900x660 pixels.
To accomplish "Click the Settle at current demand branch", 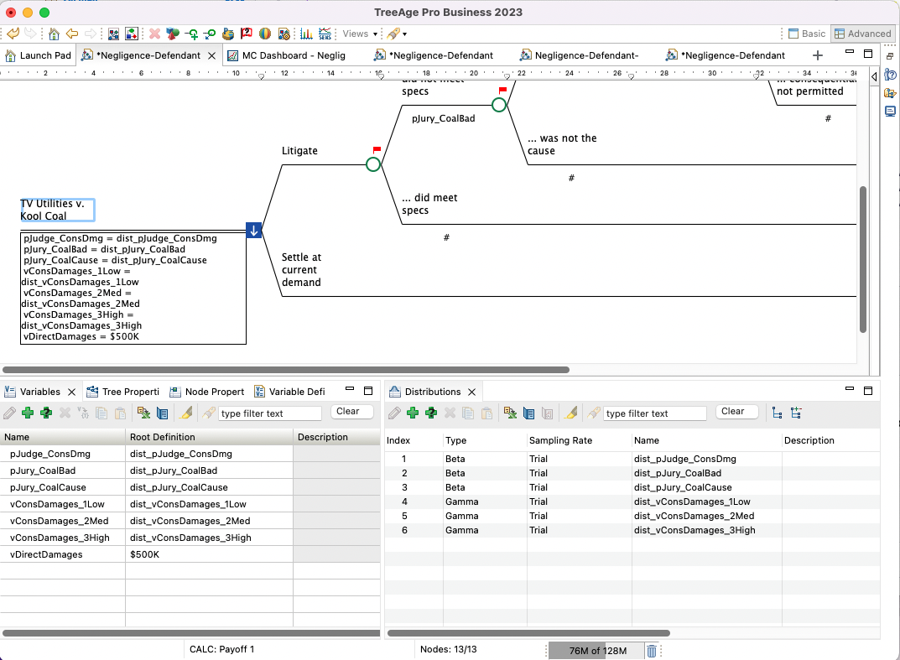I will click(x=301, y=270).
